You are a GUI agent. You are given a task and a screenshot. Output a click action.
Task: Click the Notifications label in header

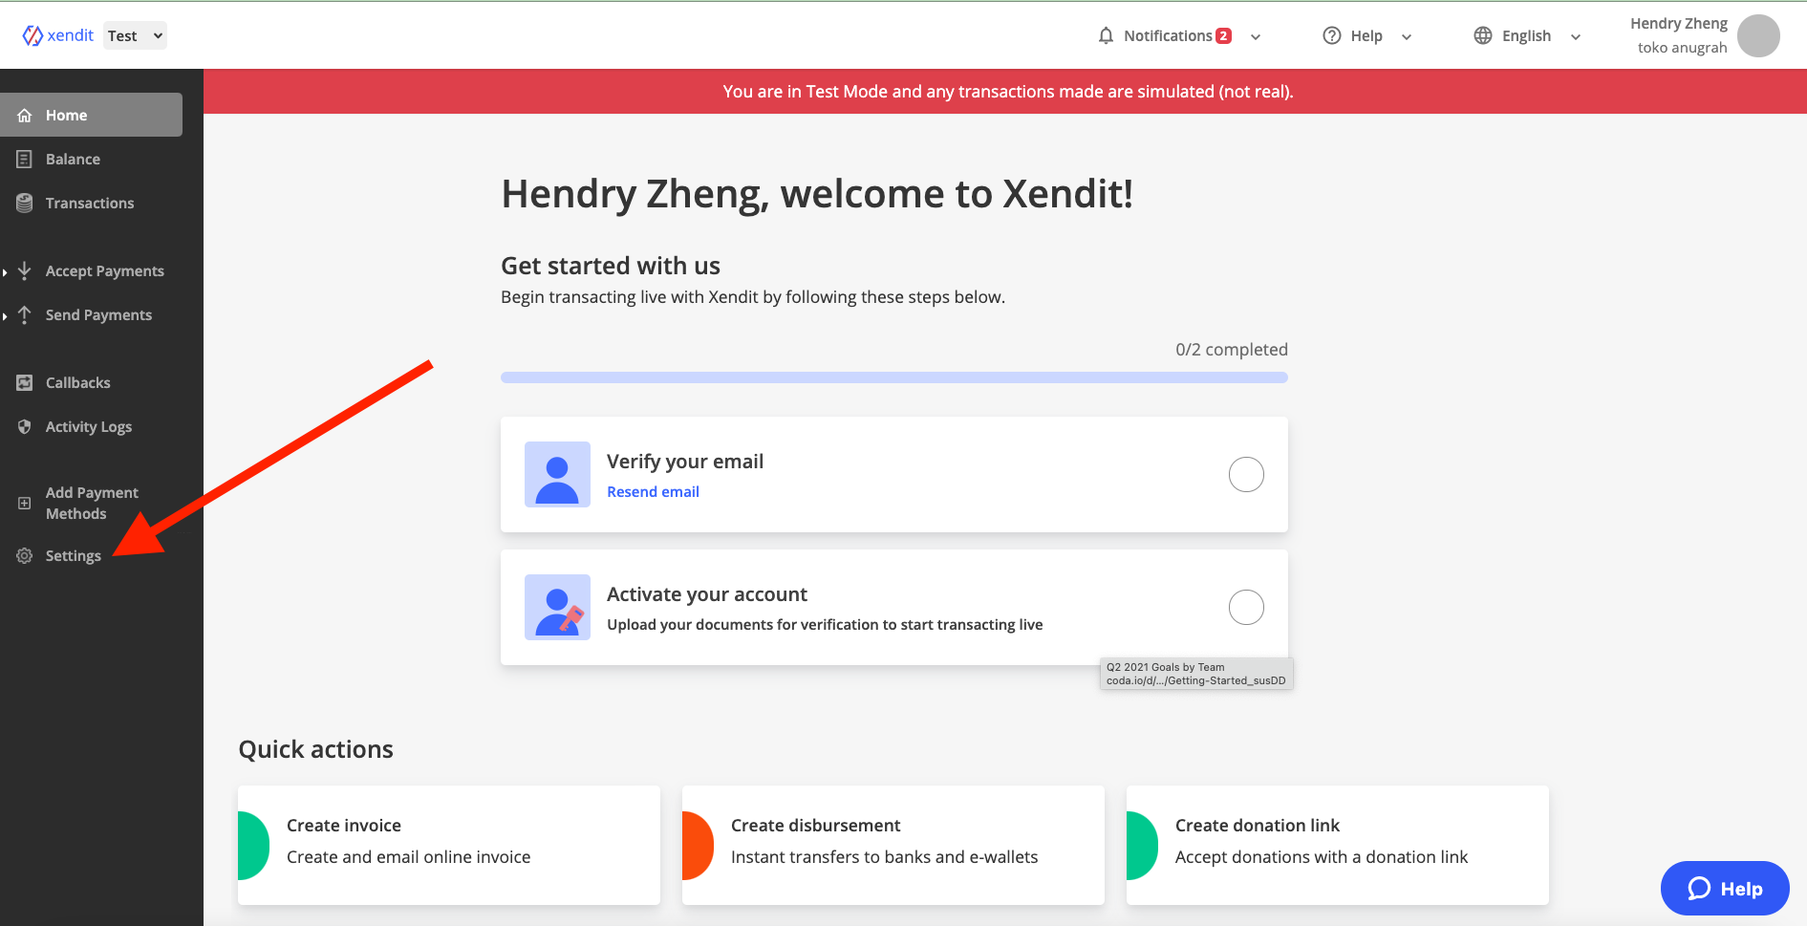coord(1168,35)
